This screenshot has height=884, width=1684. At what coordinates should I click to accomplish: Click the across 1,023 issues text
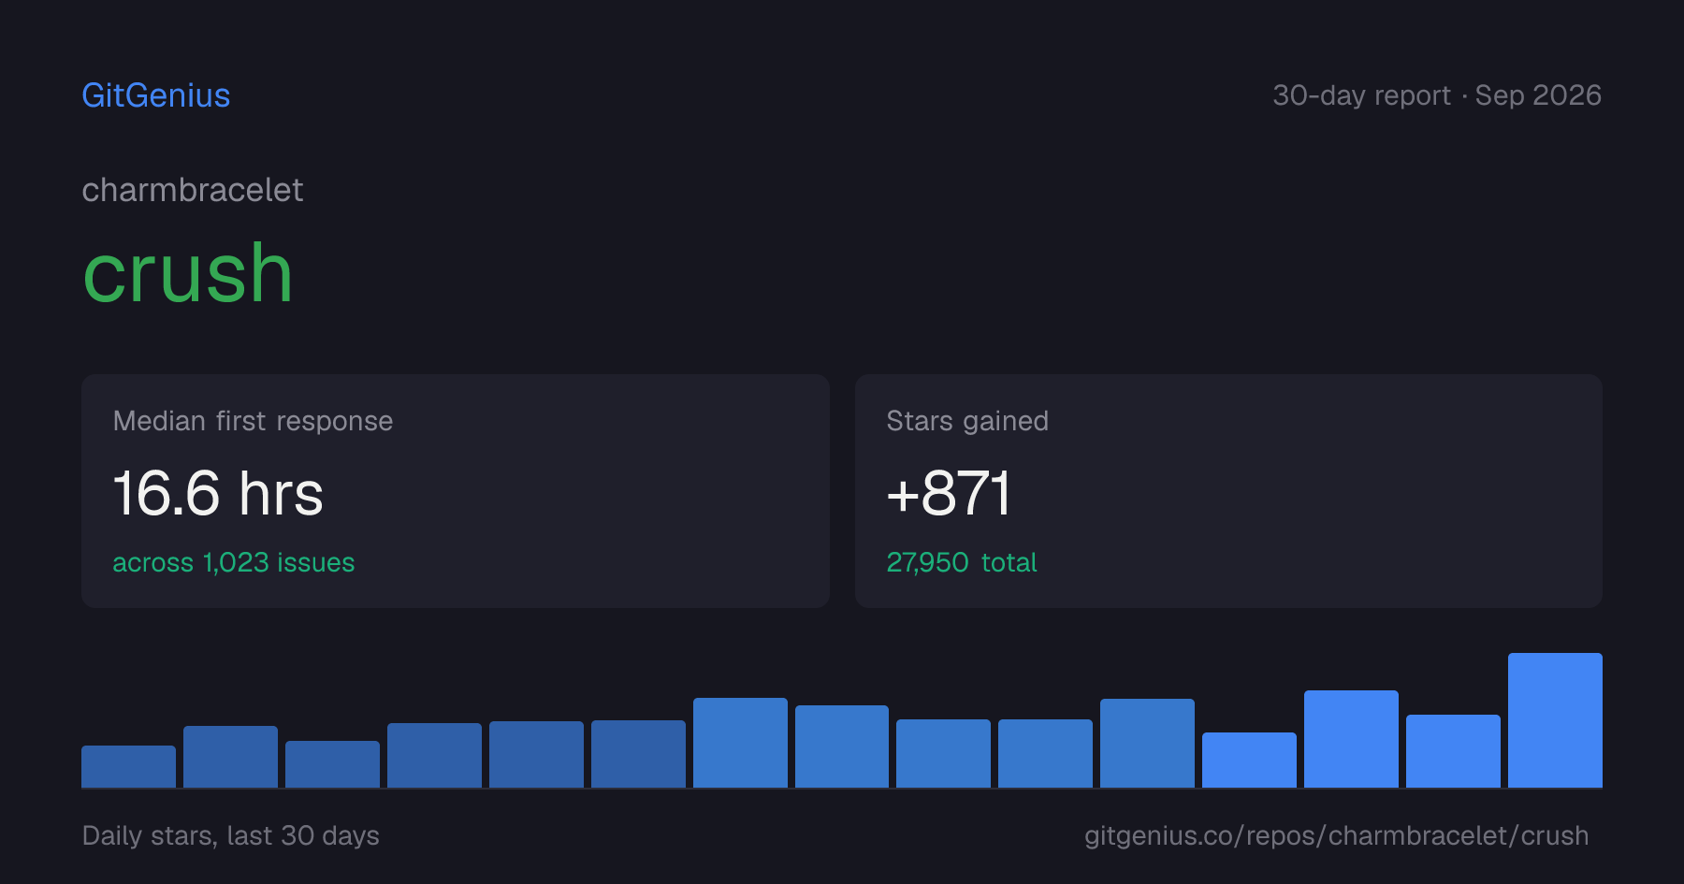click(x=233, y=562)
